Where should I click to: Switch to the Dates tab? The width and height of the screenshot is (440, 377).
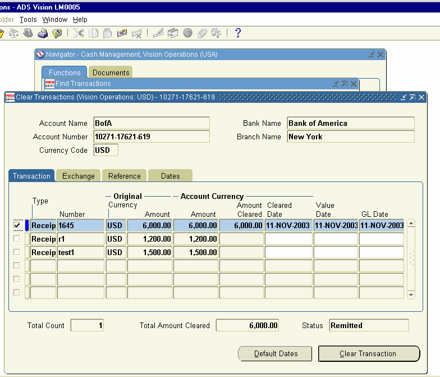tap(171, 176)
